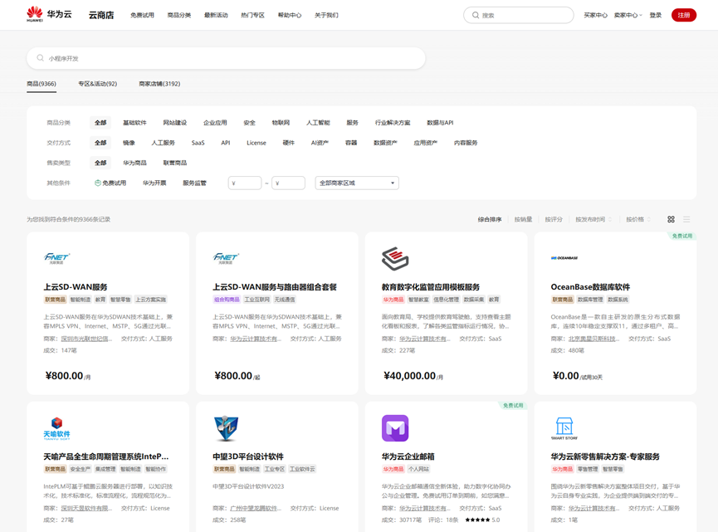Select 内容服务 delivery method filter
The width and height of the screenshot is (718, 532).
click(466, 143)
